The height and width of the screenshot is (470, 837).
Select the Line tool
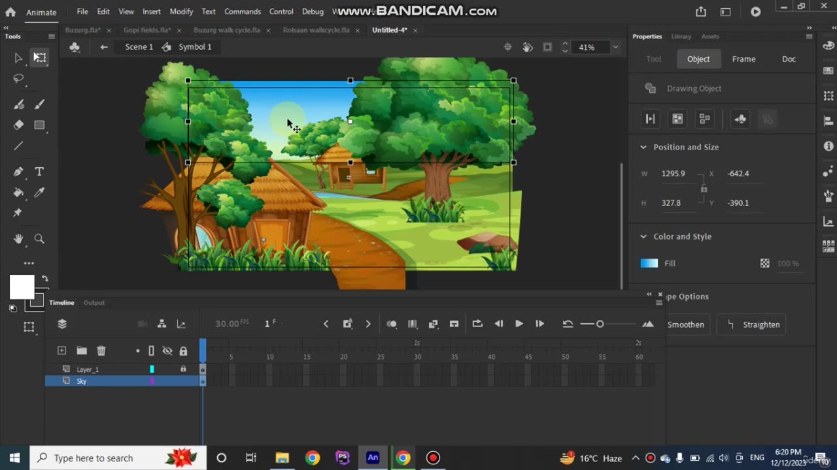pos(18,146)
